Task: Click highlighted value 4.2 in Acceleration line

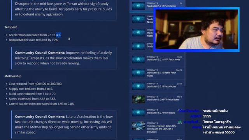Action: (58, 35)
